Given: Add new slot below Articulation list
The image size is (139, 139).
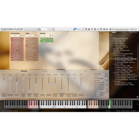Looking at the screenshot, I should 17,62.
